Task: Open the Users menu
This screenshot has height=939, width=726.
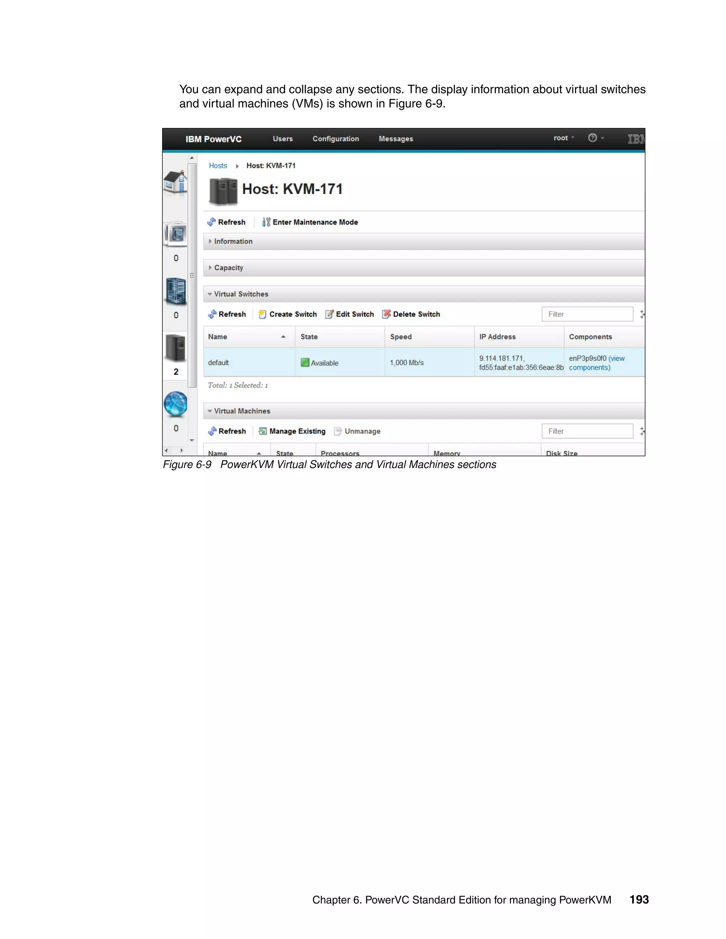Action: (x=283, y=139)
